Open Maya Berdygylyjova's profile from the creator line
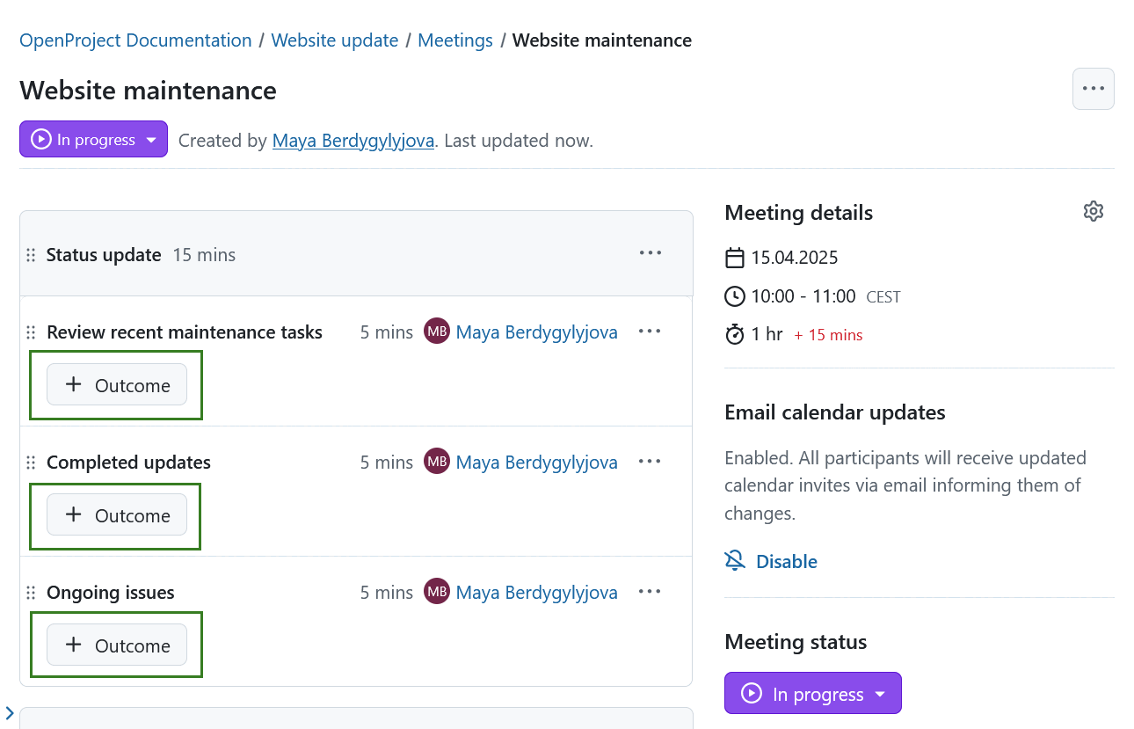Screen dimensions: 1134x729 [x=353, y=140]
